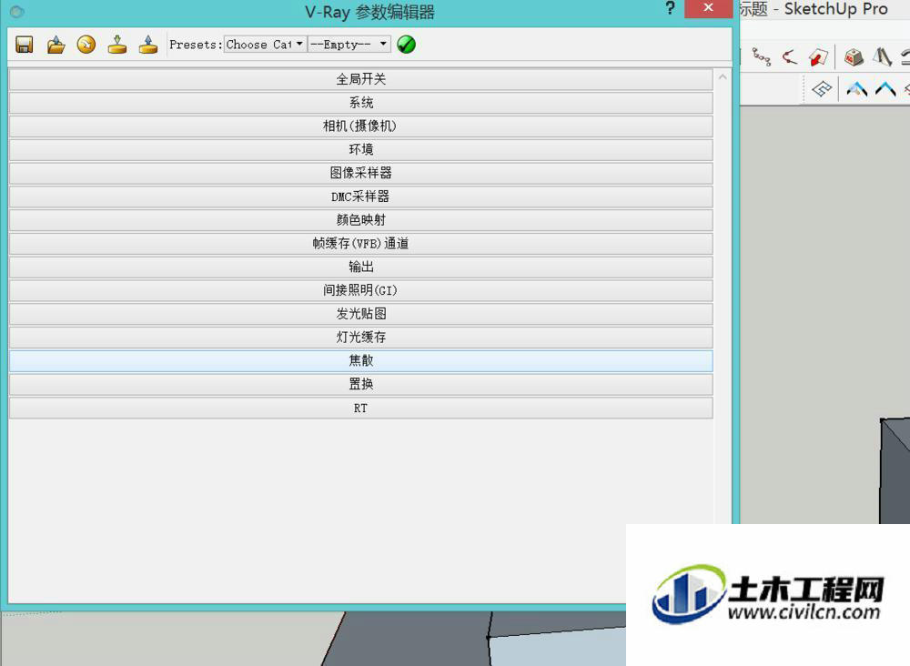This screenshot has width=910, height=666.
Task: Open the --Empty-- preset dropdown
Action: tap(349, 44)
